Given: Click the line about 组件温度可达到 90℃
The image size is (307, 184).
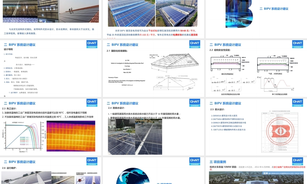Looking at the screenshot, I should point(45,113).
